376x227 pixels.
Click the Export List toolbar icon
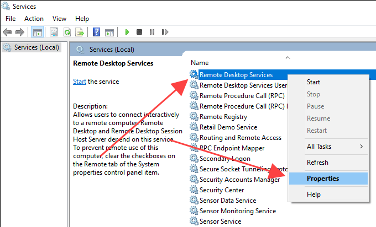pyautogui.click(x=79, y=33)
